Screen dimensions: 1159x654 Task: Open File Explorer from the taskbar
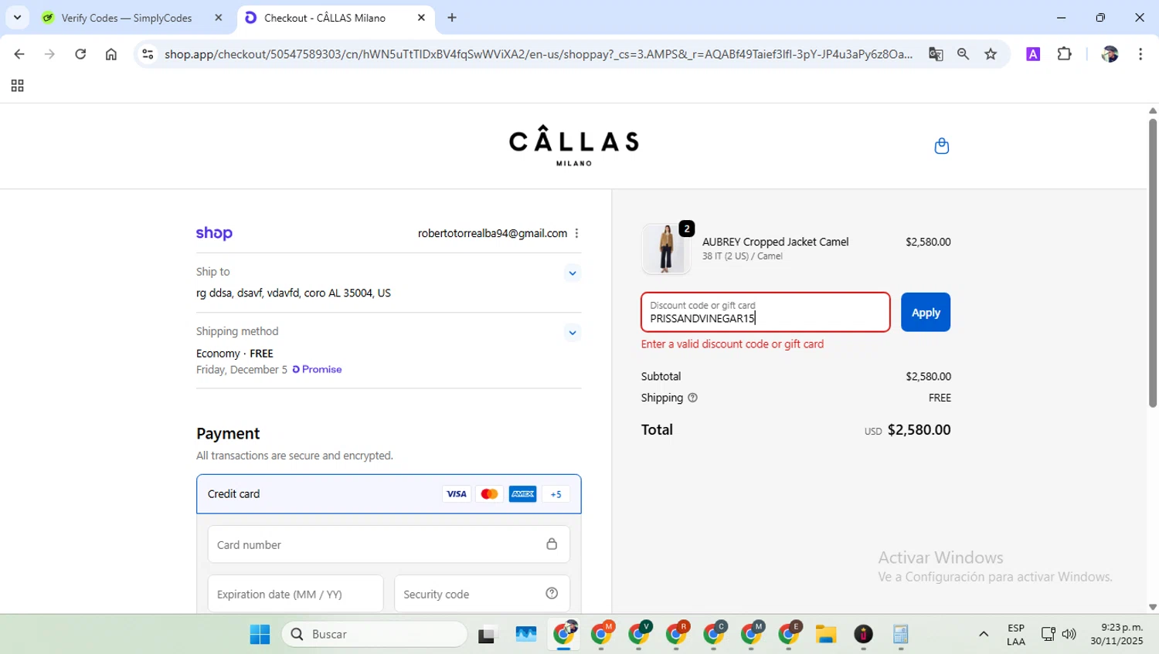tap(826, 634)
